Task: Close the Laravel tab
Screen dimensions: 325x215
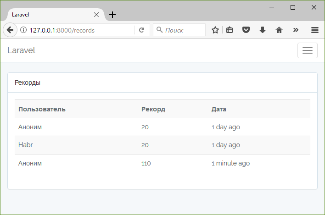Action: click(96, 15)
